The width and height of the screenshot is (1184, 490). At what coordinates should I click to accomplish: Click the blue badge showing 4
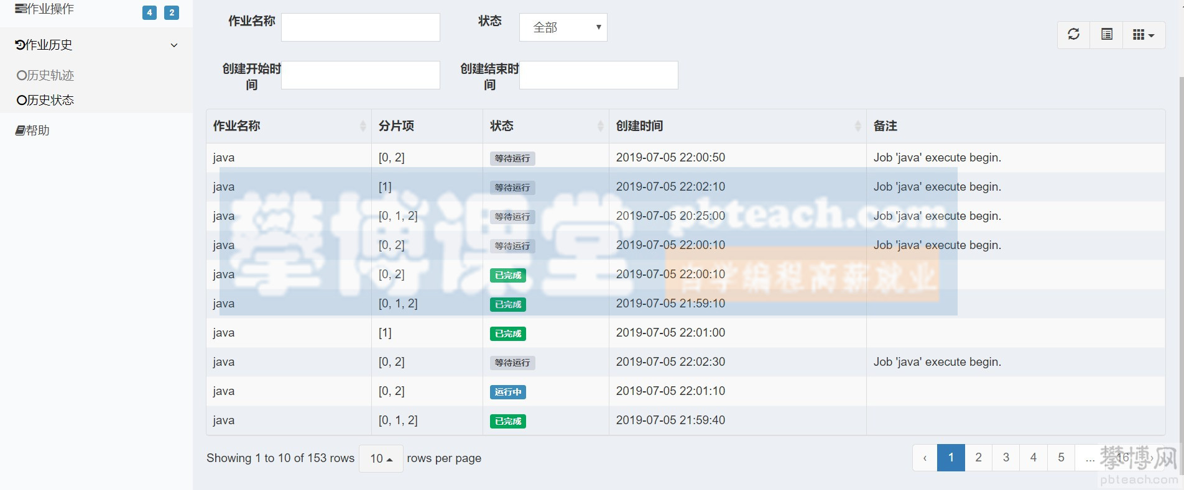(x=149, y=12)
